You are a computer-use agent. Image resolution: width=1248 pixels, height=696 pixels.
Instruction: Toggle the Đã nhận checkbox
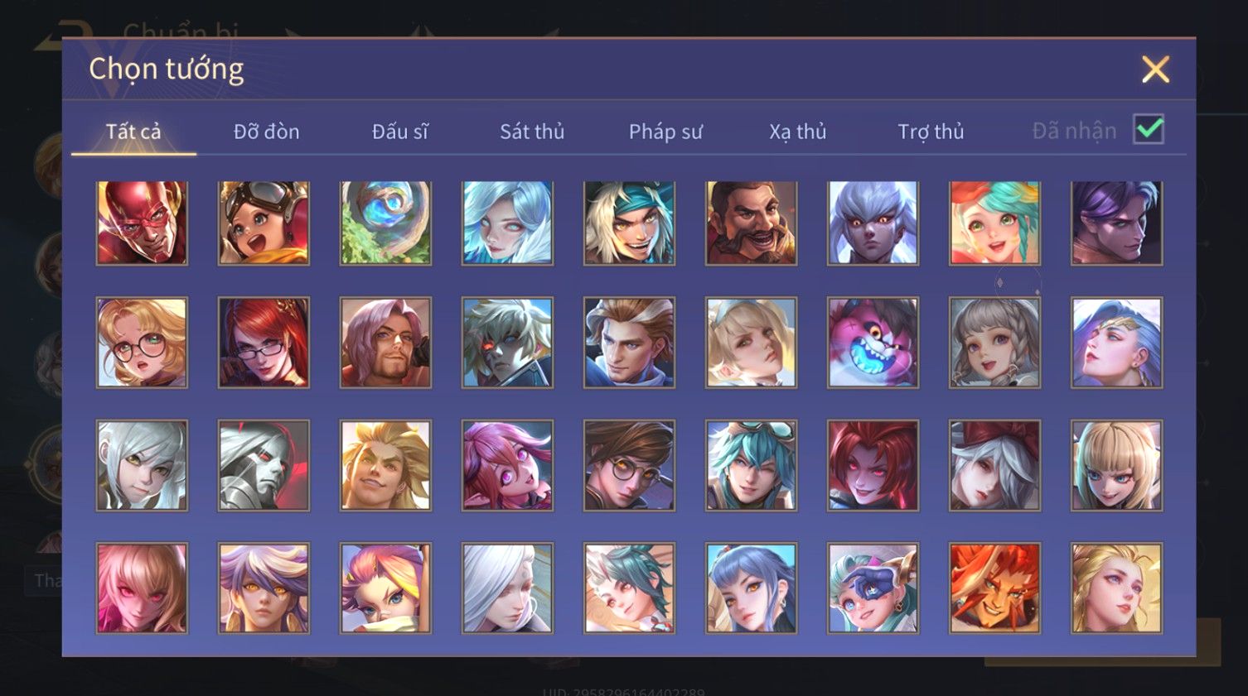pos(1149,130)
